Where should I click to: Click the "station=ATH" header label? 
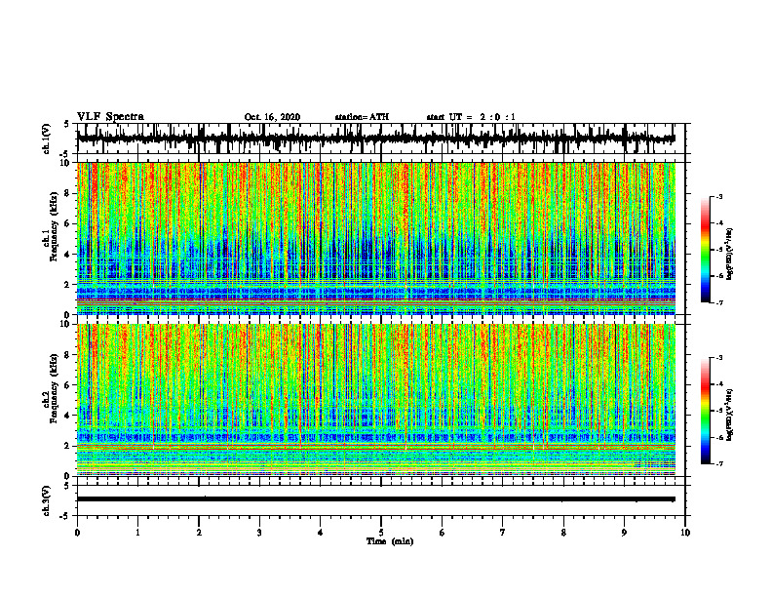pyautogui.click(x=362, y=117)
